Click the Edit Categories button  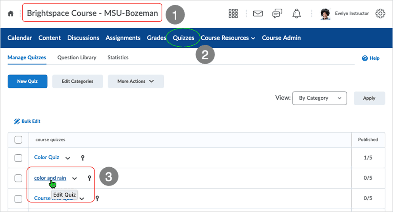77,81
